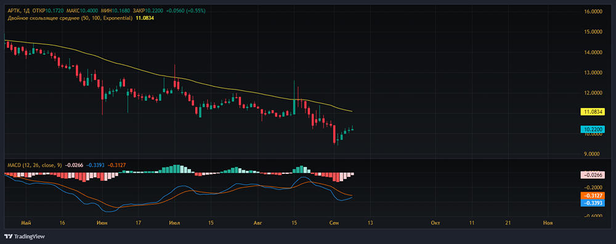Click the 13 date label after Сен

pos(370,223)
